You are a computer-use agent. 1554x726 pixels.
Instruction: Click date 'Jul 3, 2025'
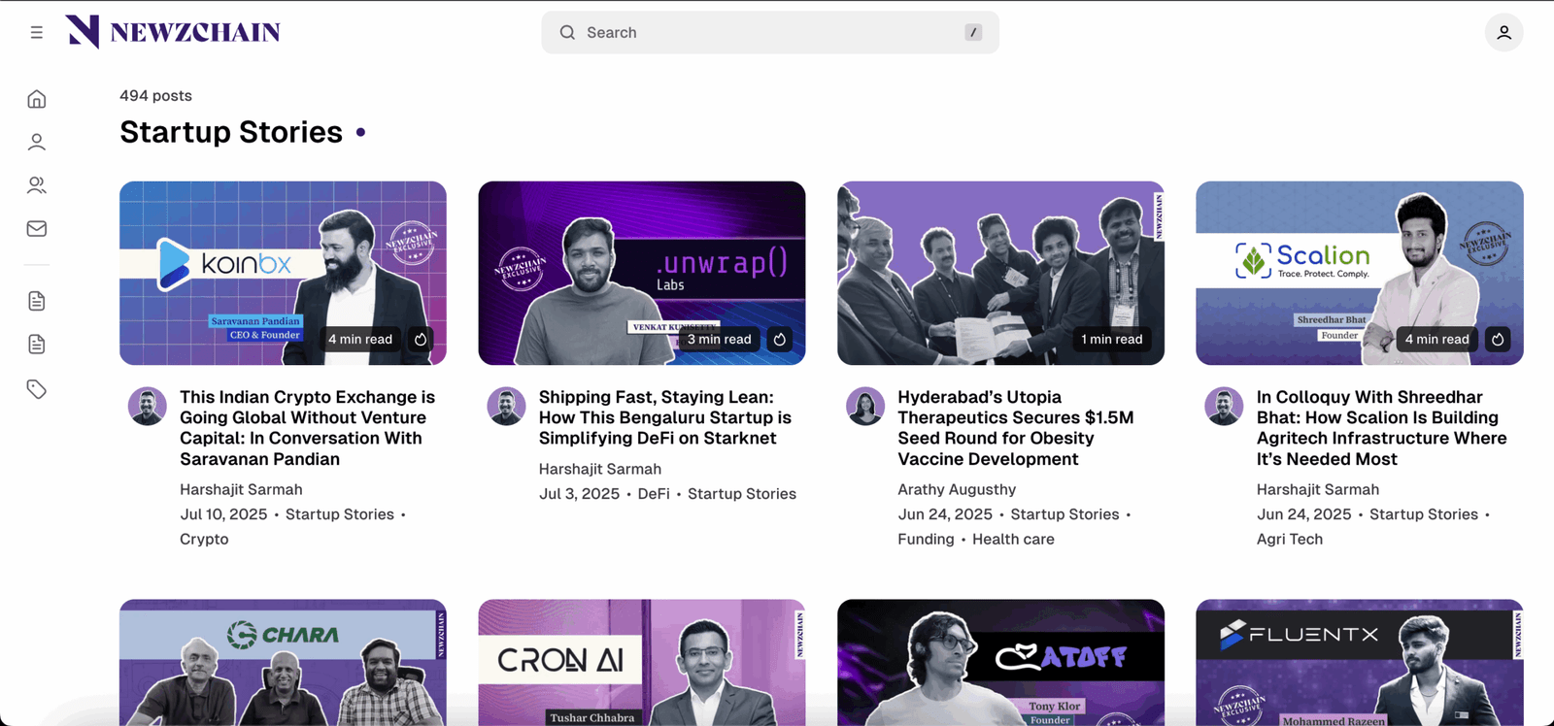tap(579, 493)
